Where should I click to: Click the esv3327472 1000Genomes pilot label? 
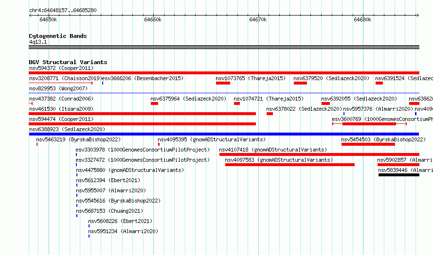tap(143, 160)
